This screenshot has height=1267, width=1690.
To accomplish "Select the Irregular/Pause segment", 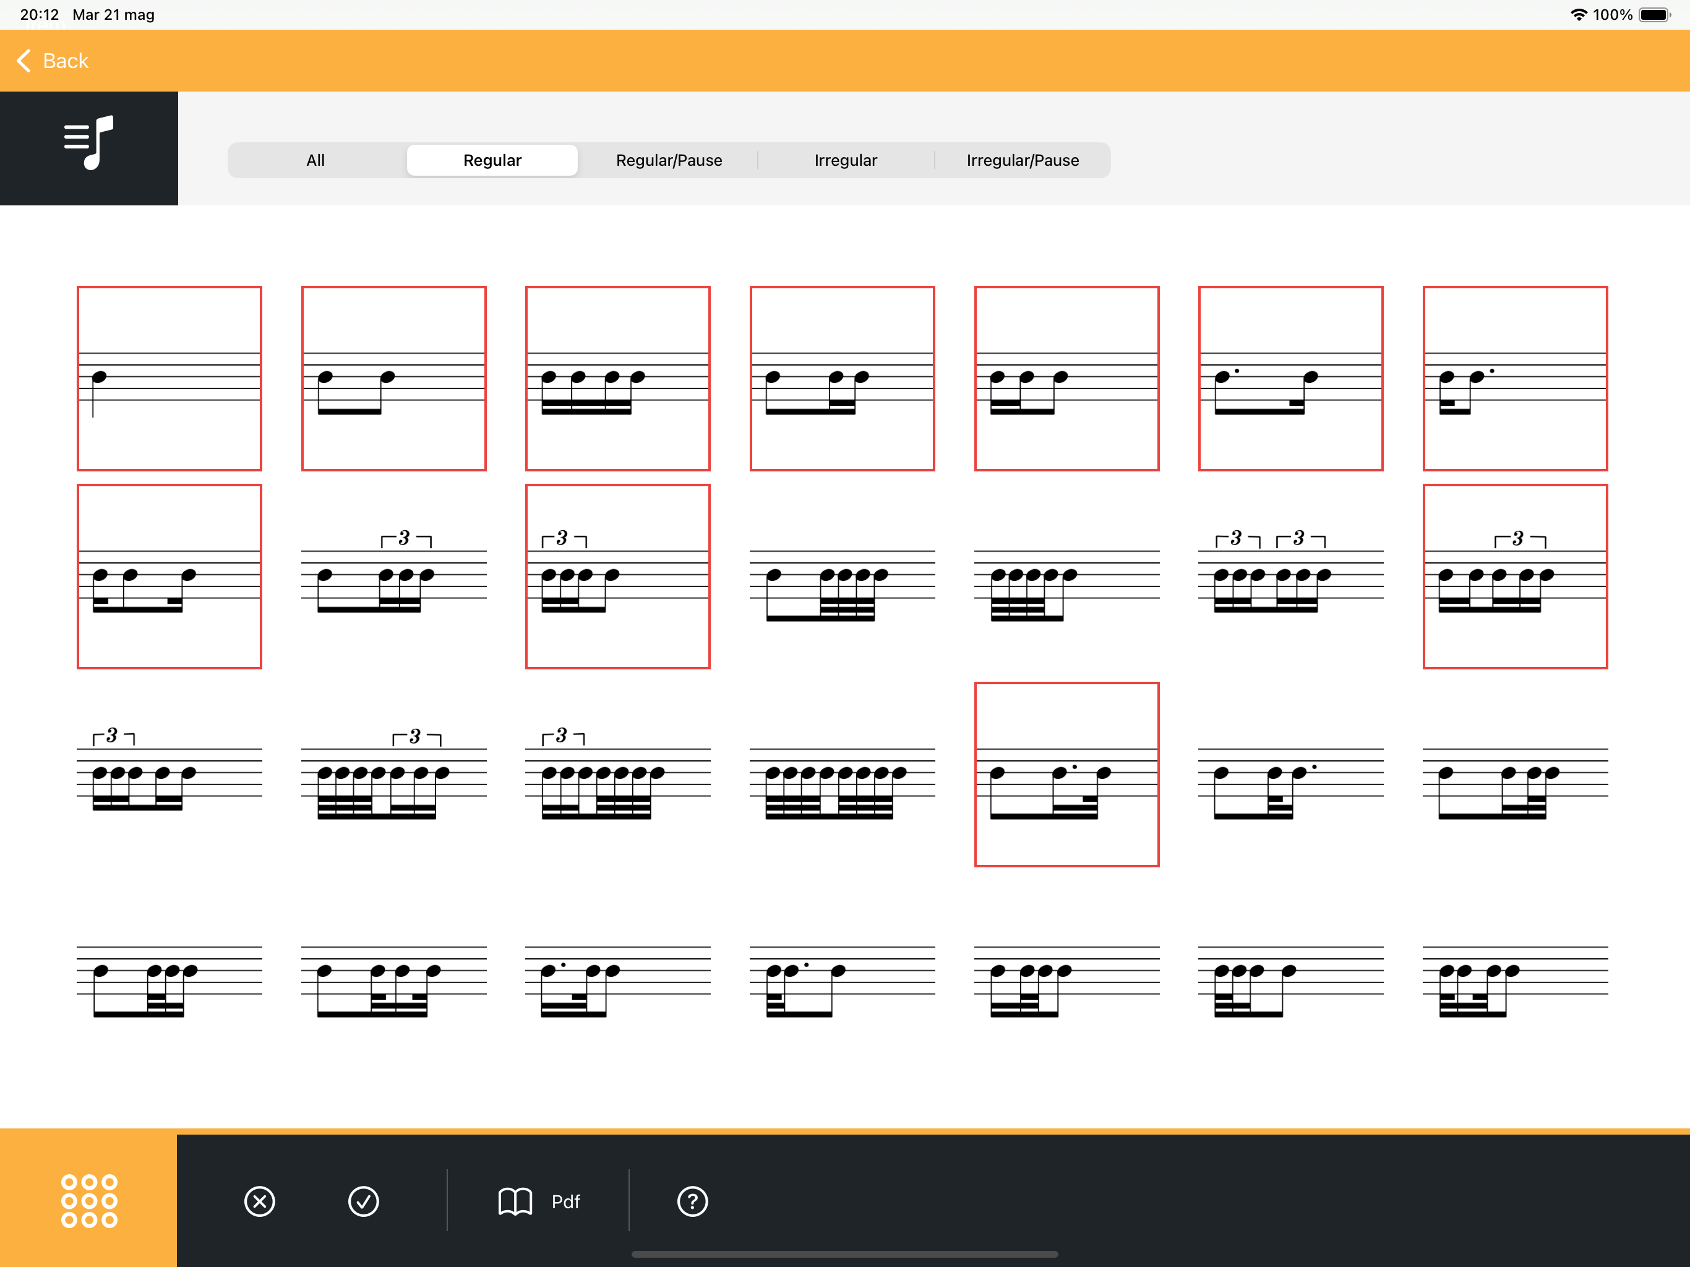I will 1023,160.
